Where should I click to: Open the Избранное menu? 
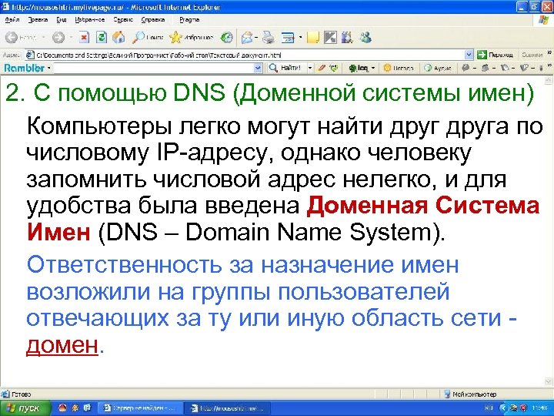(x=90, y=20)
